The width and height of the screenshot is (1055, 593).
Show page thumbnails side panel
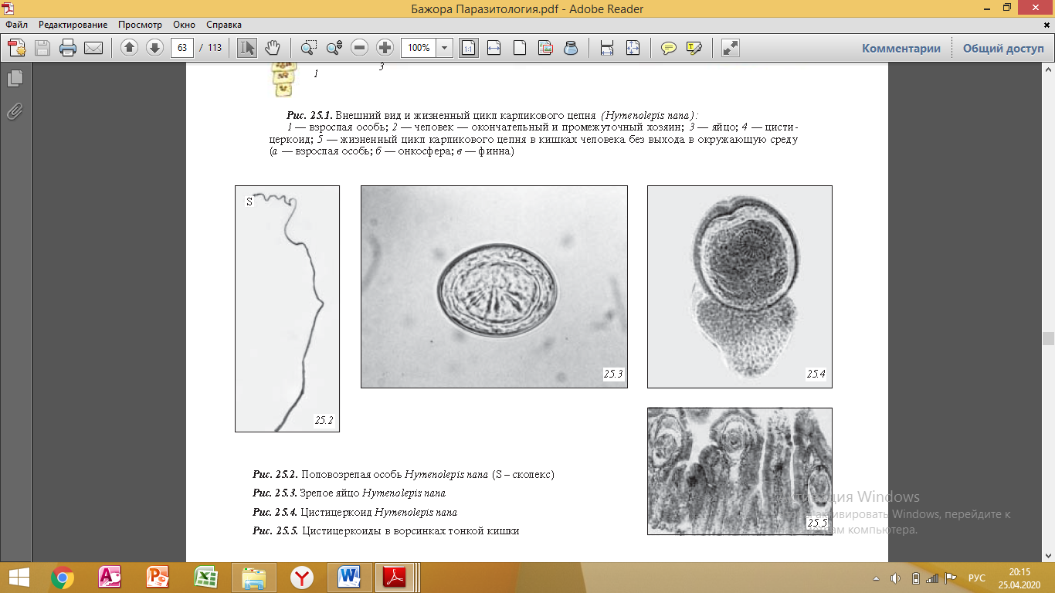15,79
